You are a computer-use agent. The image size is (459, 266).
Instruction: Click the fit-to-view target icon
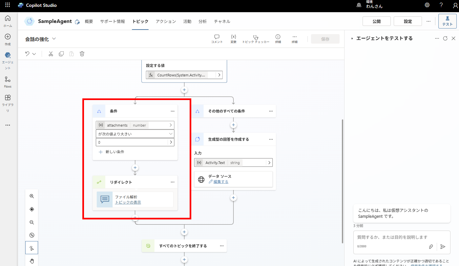coord(31,209)
